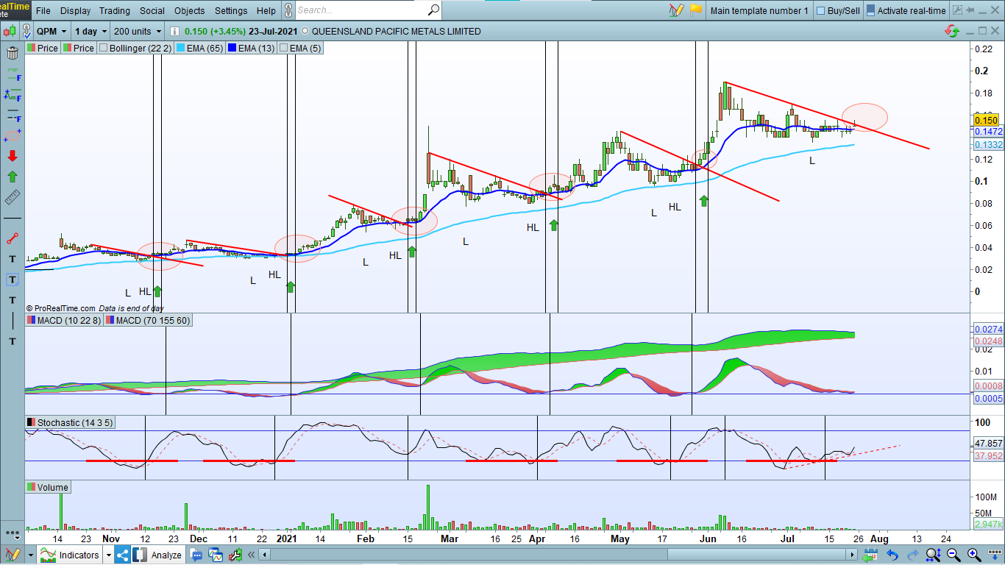Open the QPM ticker dropdown
This screenshot has width=1005, height=565.
(x=52, y=32)
